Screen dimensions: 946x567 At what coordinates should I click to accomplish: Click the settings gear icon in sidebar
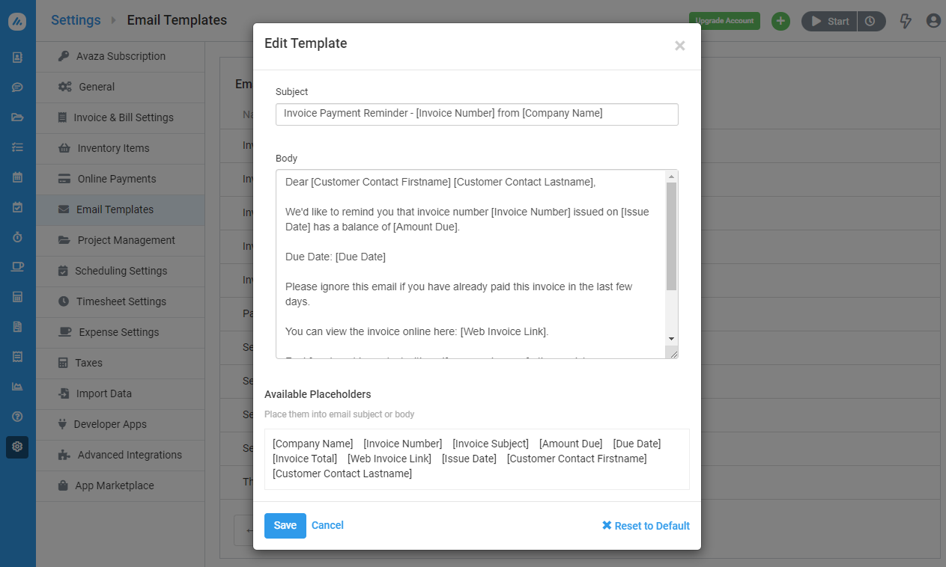[x=17, y=447]
